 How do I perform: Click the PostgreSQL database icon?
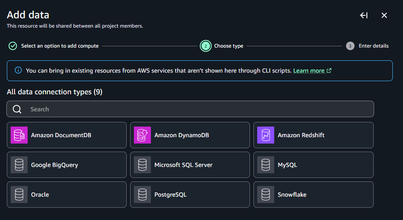[x=142, y=195]
